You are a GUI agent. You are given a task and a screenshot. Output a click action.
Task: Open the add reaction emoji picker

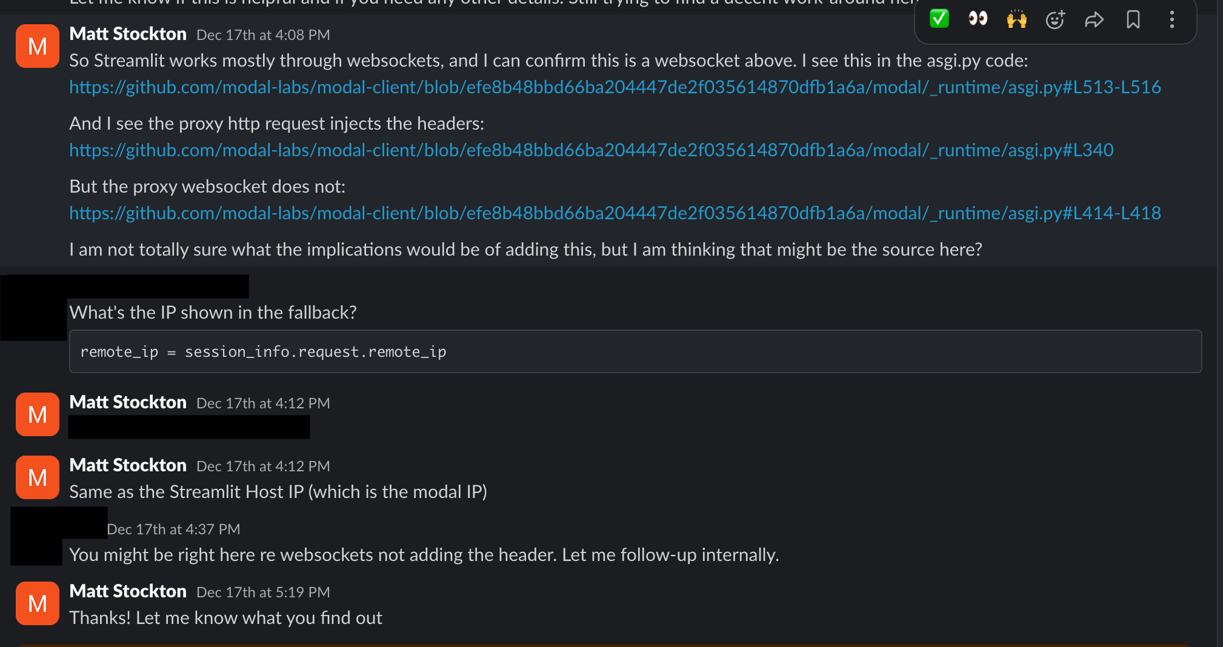(1055, 19)
